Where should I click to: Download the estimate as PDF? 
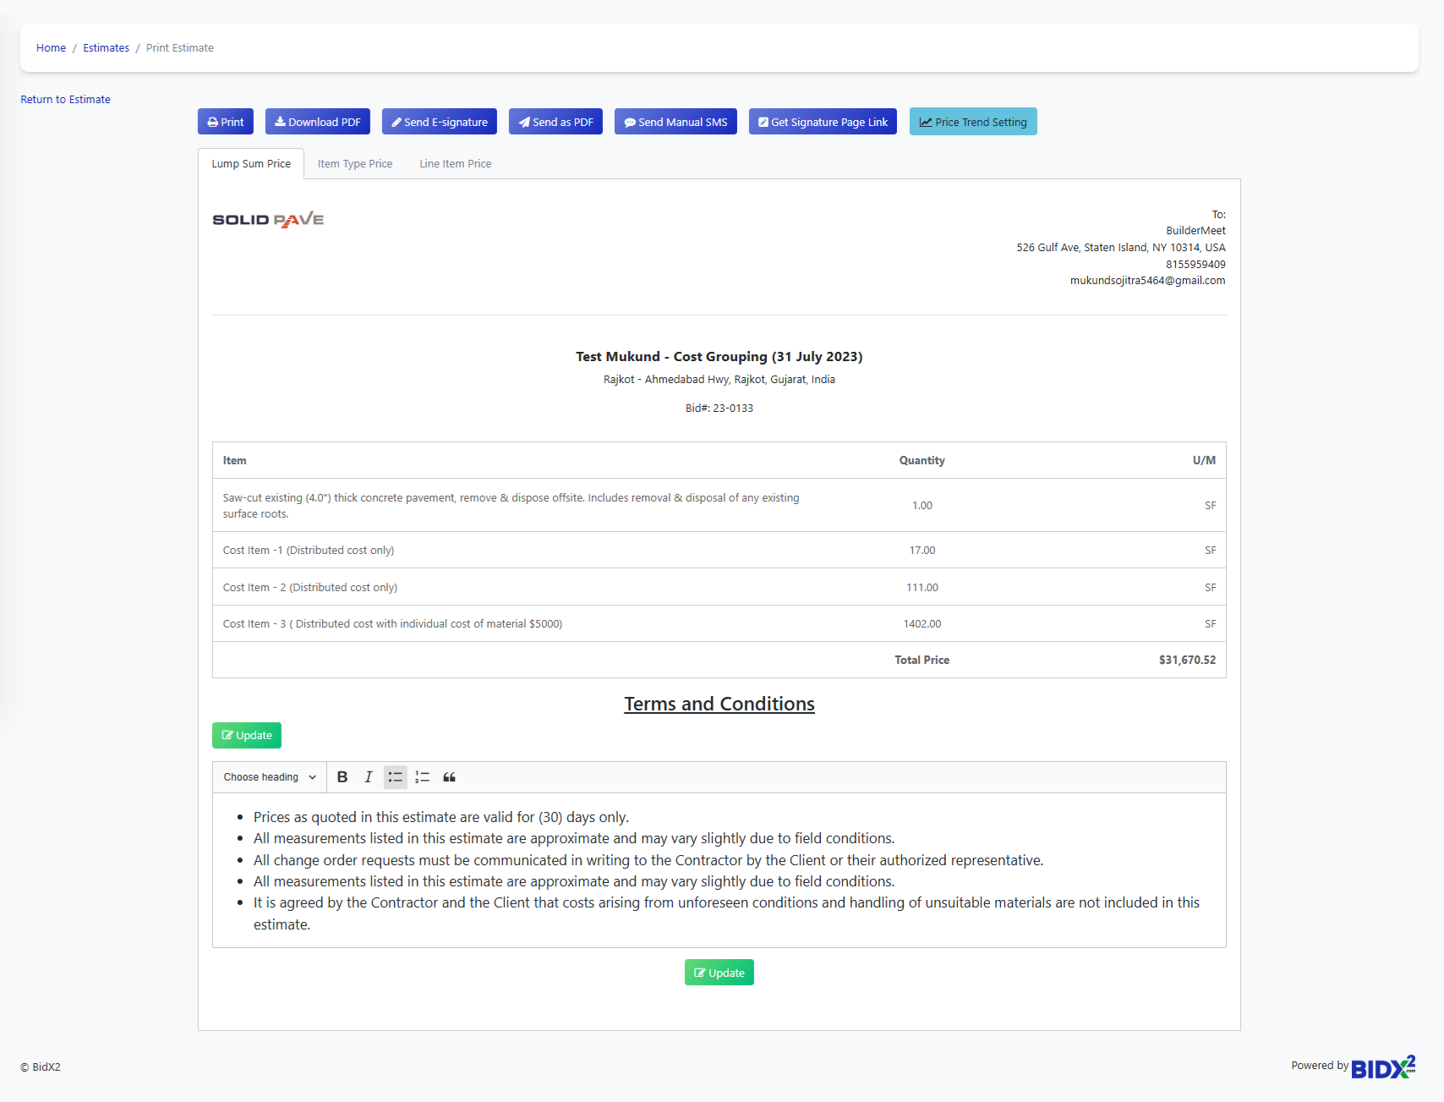tap(318, 122)
